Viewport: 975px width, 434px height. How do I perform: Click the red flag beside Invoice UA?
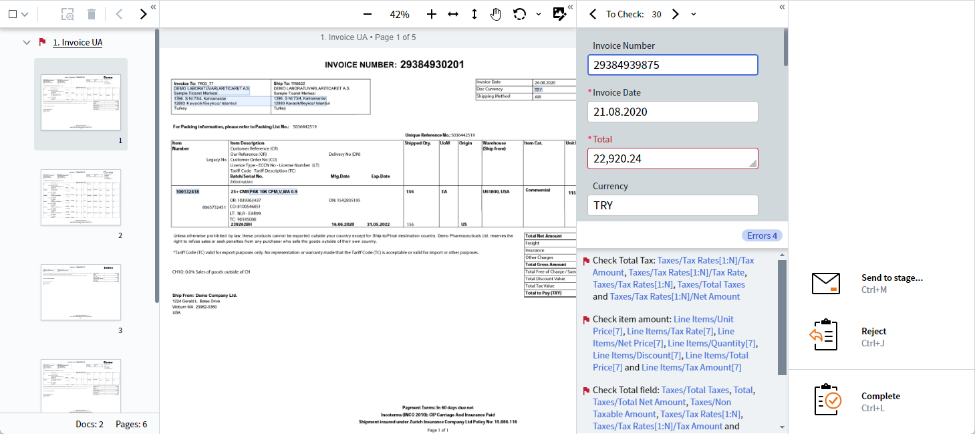43,42
